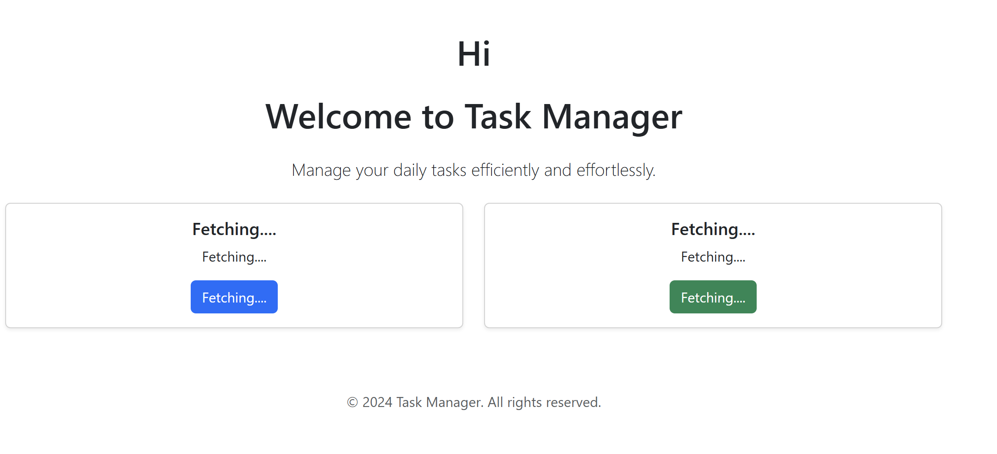Click "Manage" at the start of the subtitle
This screenshot has width=997, height=454.
coord(321,170)
